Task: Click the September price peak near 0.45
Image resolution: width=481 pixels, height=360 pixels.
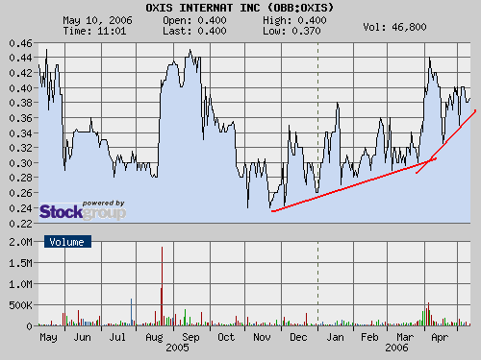Action: tap(190, 50)
